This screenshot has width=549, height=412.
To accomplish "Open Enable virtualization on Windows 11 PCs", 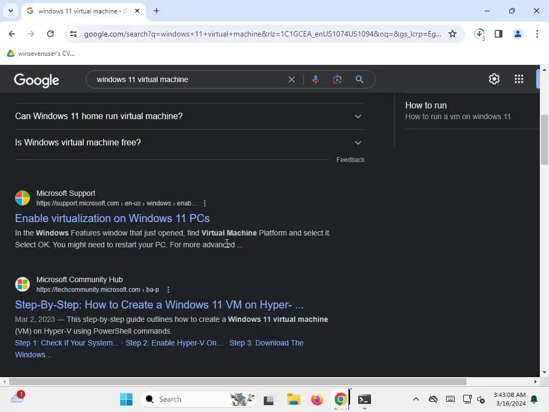I will 113,218.
